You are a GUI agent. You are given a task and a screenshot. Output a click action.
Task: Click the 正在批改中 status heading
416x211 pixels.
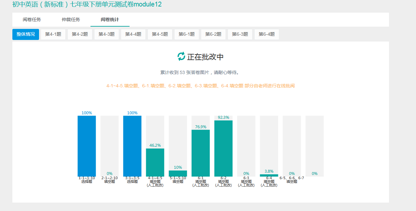(x=205, y=57)
